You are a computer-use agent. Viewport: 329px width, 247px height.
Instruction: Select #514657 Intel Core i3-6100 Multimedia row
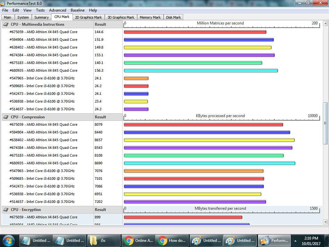click(42, 109)
